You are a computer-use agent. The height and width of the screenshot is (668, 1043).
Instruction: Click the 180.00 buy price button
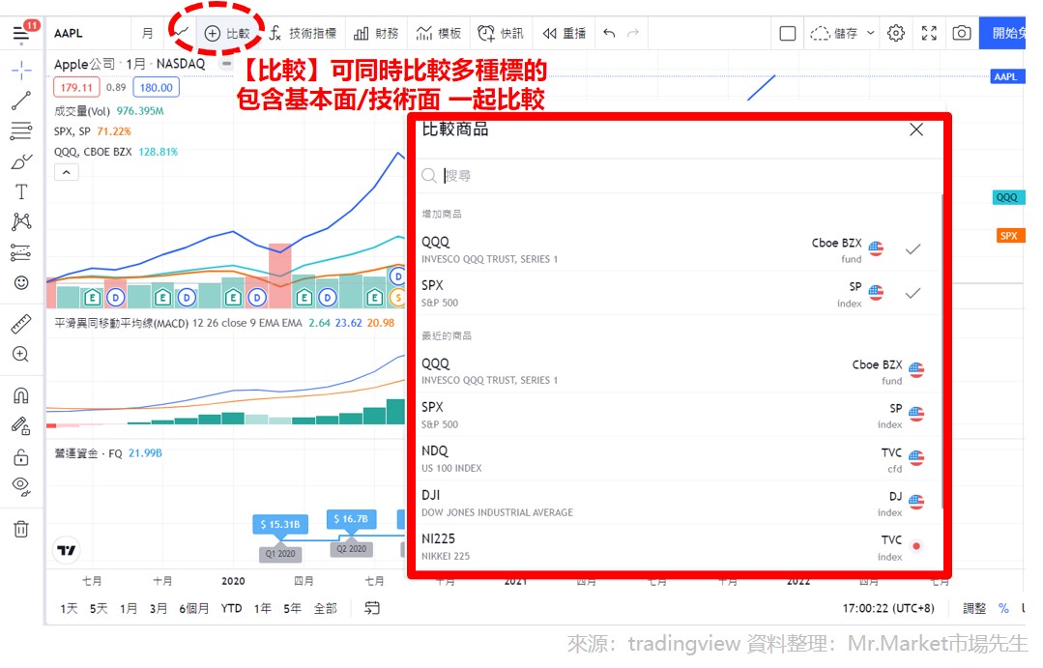point(157,87)
